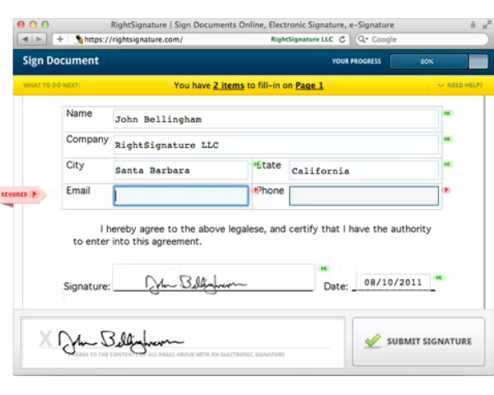The height and width of the screenshot is (395, 494).
Task: Expand the Need Help? chevron
Action: pos(440,86)
